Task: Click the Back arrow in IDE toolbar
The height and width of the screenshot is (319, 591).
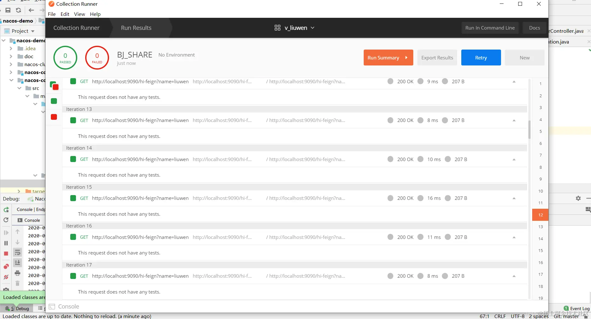Action: 31,10
